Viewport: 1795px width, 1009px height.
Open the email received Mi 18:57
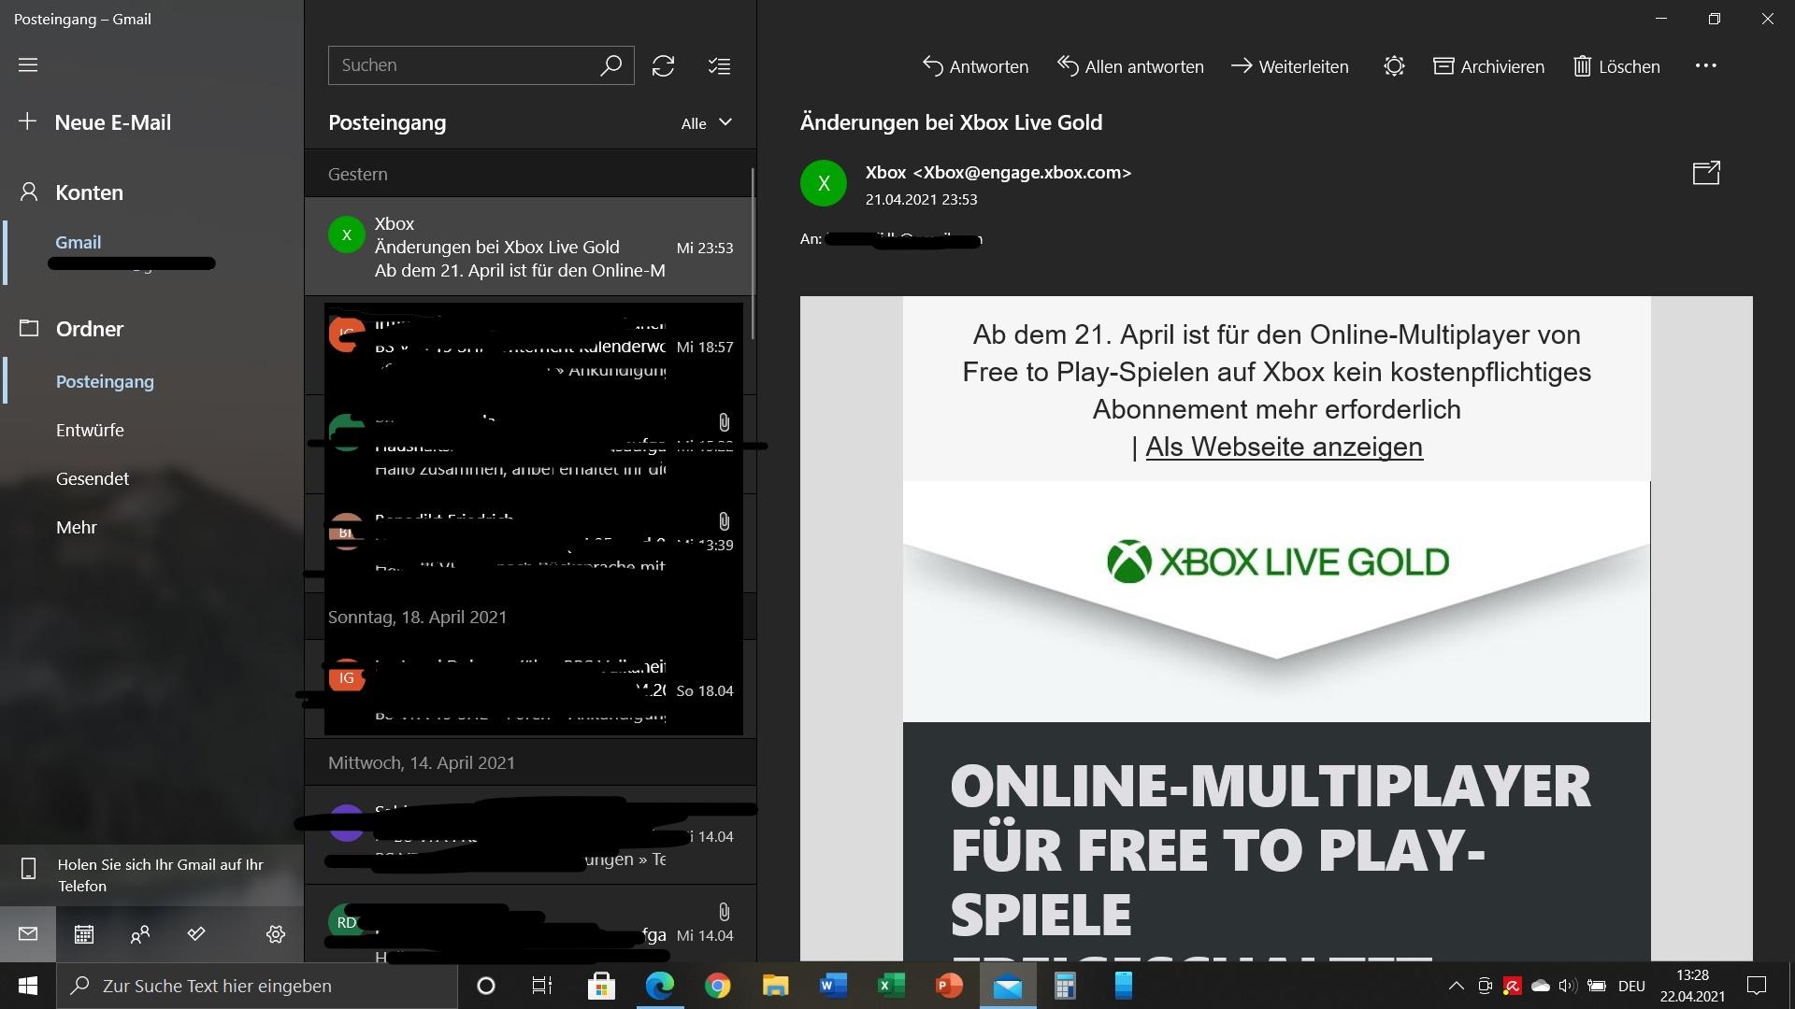pos(530,346)
